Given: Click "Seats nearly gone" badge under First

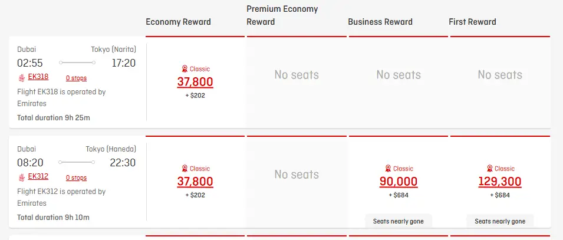Looking at the screenshot, I should pyautogui.click(x=500, y=221).
